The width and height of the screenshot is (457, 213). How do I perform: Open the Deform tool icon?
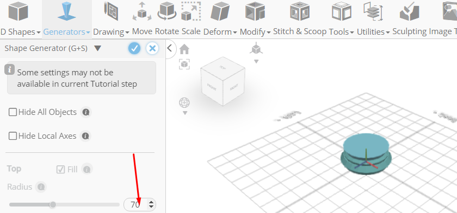pos(220,11)
